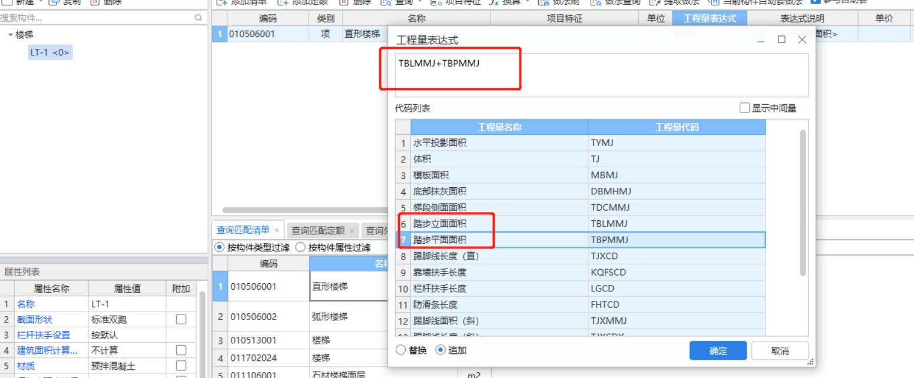
Task: Click the 表达式说明 column header
Action: pyautogui.click(x=802, y=18)
